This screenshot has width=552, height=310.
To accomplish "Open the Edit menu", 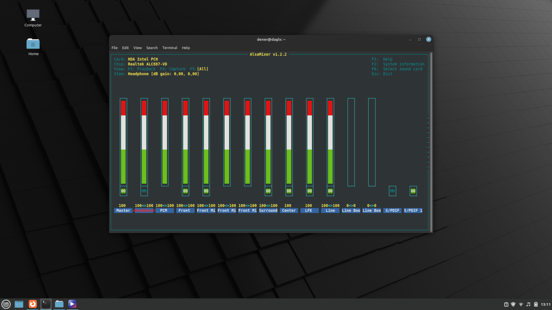I will pos(125,48).
